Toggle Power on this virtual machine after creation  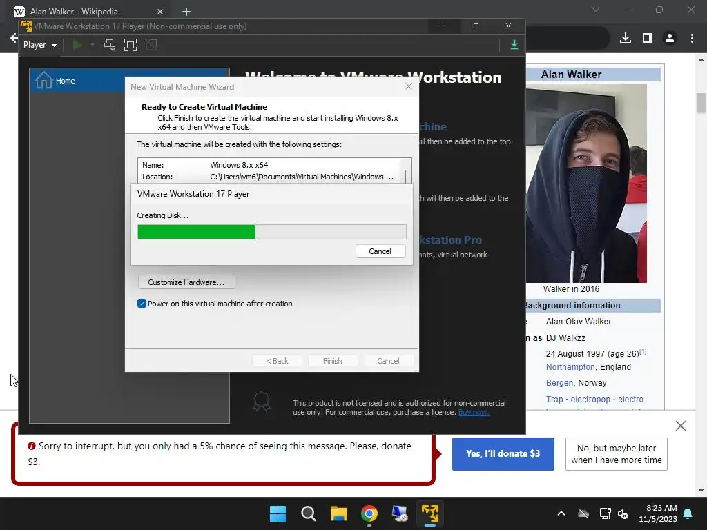[142, 304]
